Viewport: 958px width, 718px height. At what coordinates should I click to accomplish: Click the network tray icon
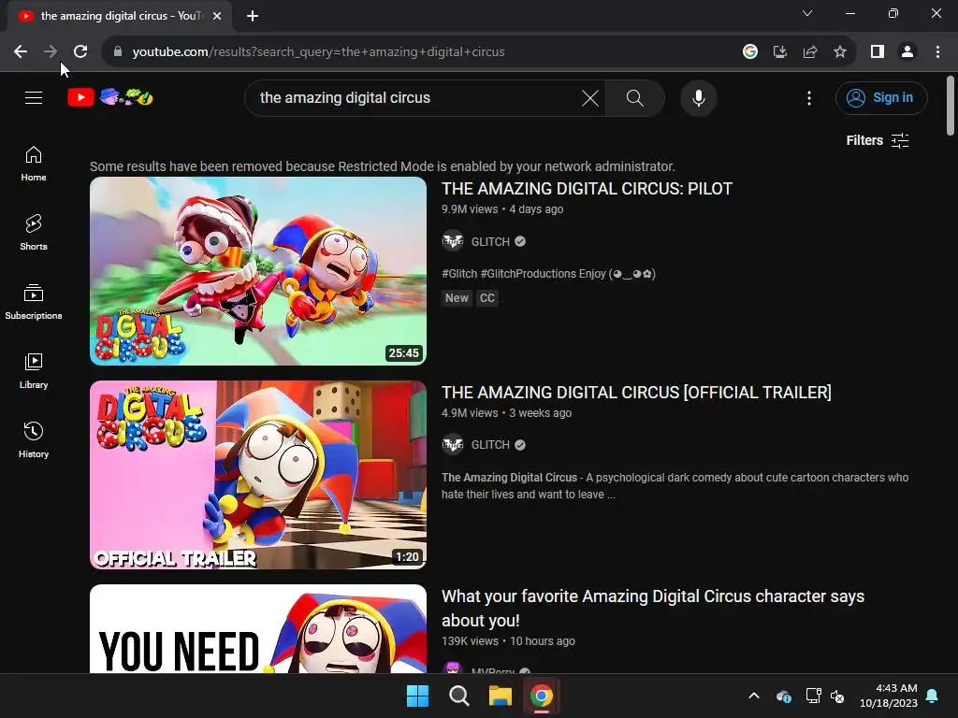[x=813, y=696]
